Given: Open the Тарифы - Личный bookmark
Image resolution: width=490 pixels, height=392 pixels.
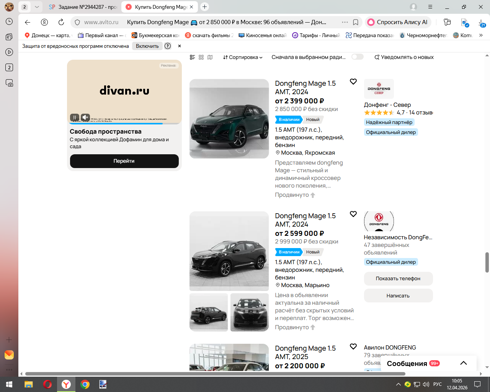Looking at the screenshot, I should point(316,35).
